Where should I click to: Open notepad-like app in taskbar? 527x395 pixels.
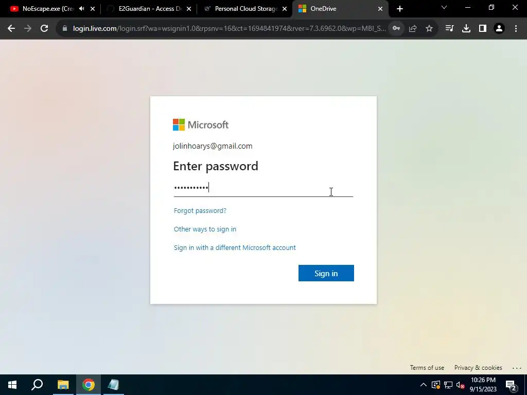(114, 385)
